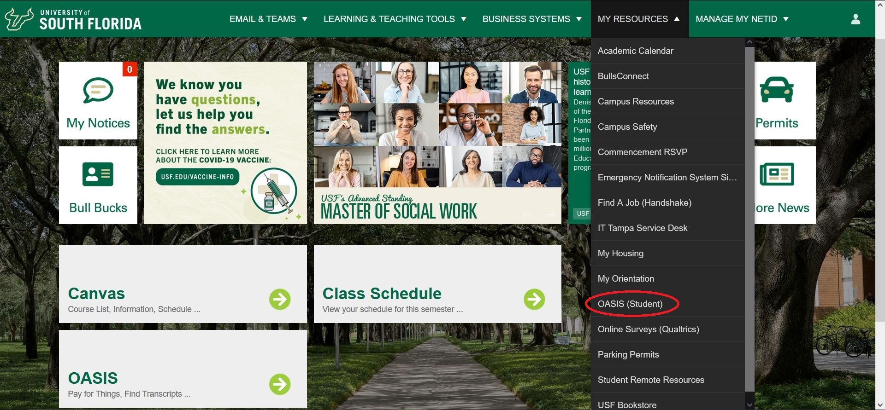Select OASIS (Student) from the menu
Viewport: 885px width, 410px height.
tap(630, 304)
